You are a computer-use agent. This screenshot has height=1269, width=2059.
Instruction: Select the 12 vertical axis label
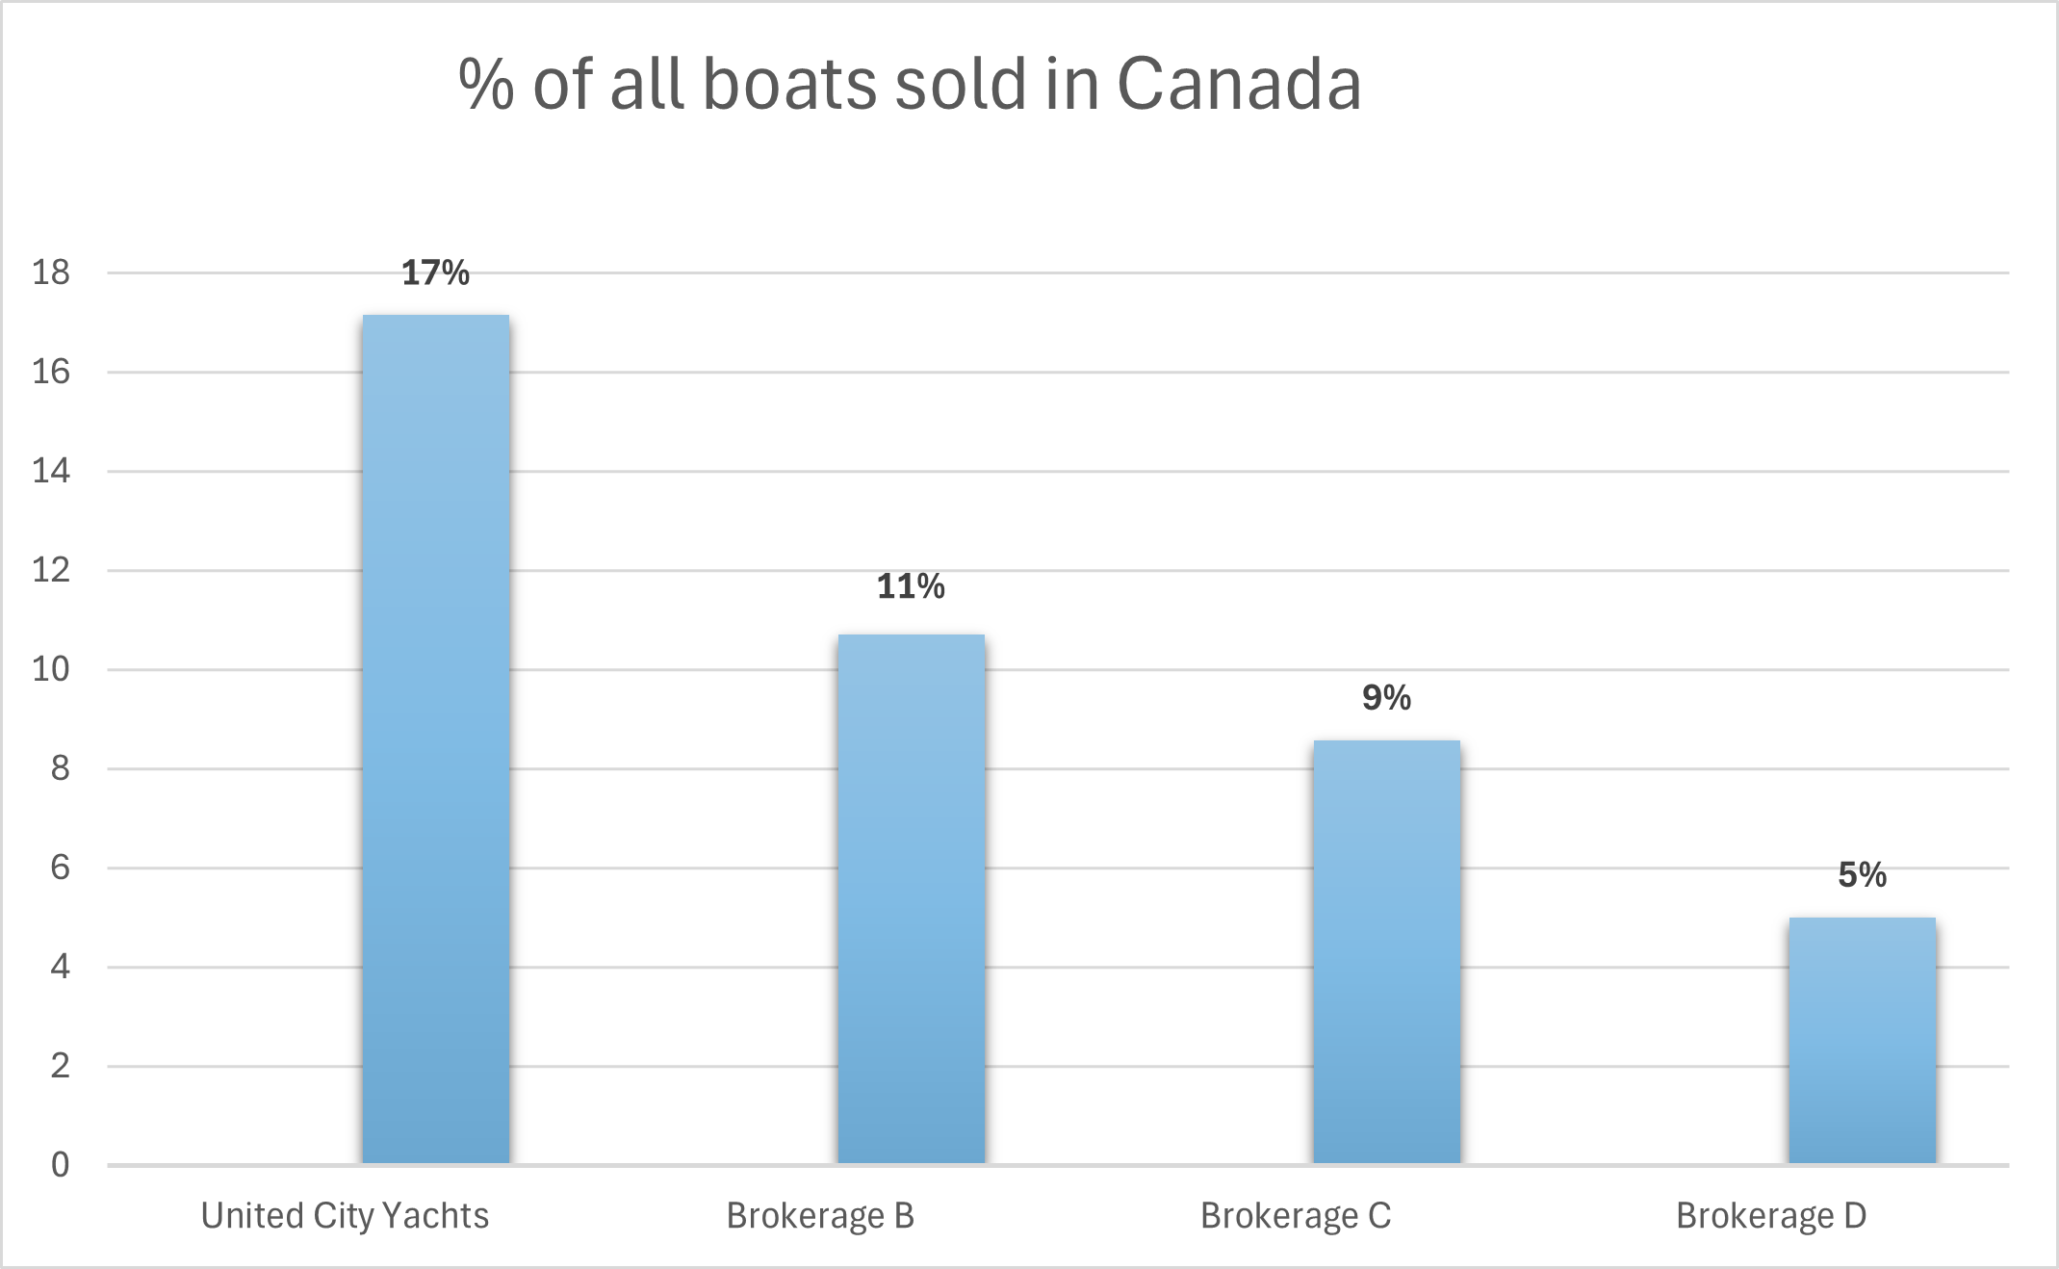click(51, 570)
